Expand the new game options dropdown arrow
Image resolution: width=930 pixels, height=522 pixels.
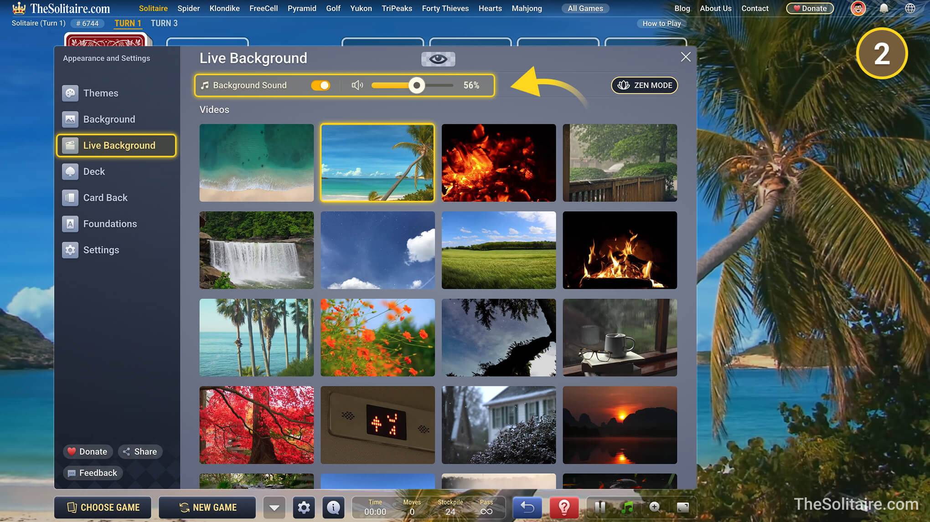[x=274, y=507]
